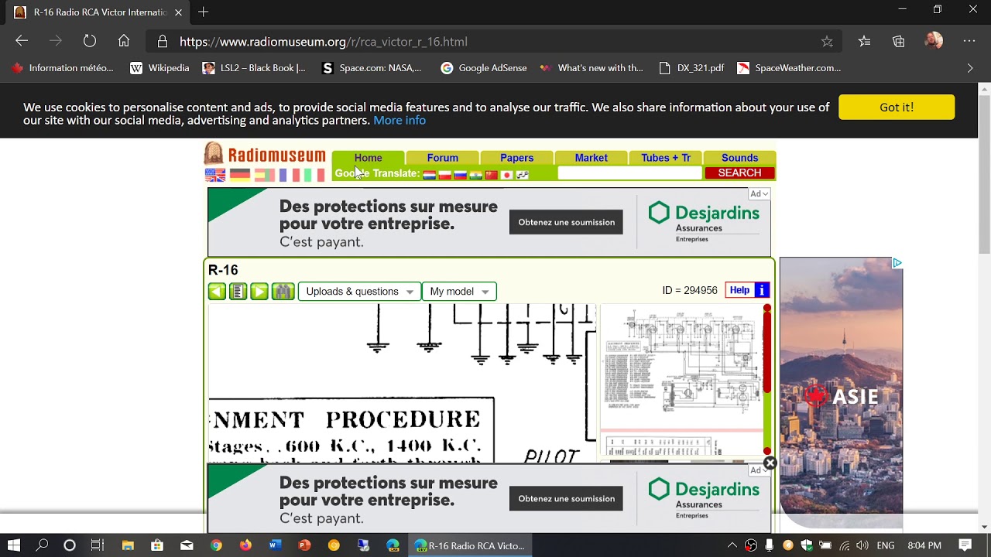Click the browser address bar URL
Screen dimensions: 991x557
click(x=324, y=42)
